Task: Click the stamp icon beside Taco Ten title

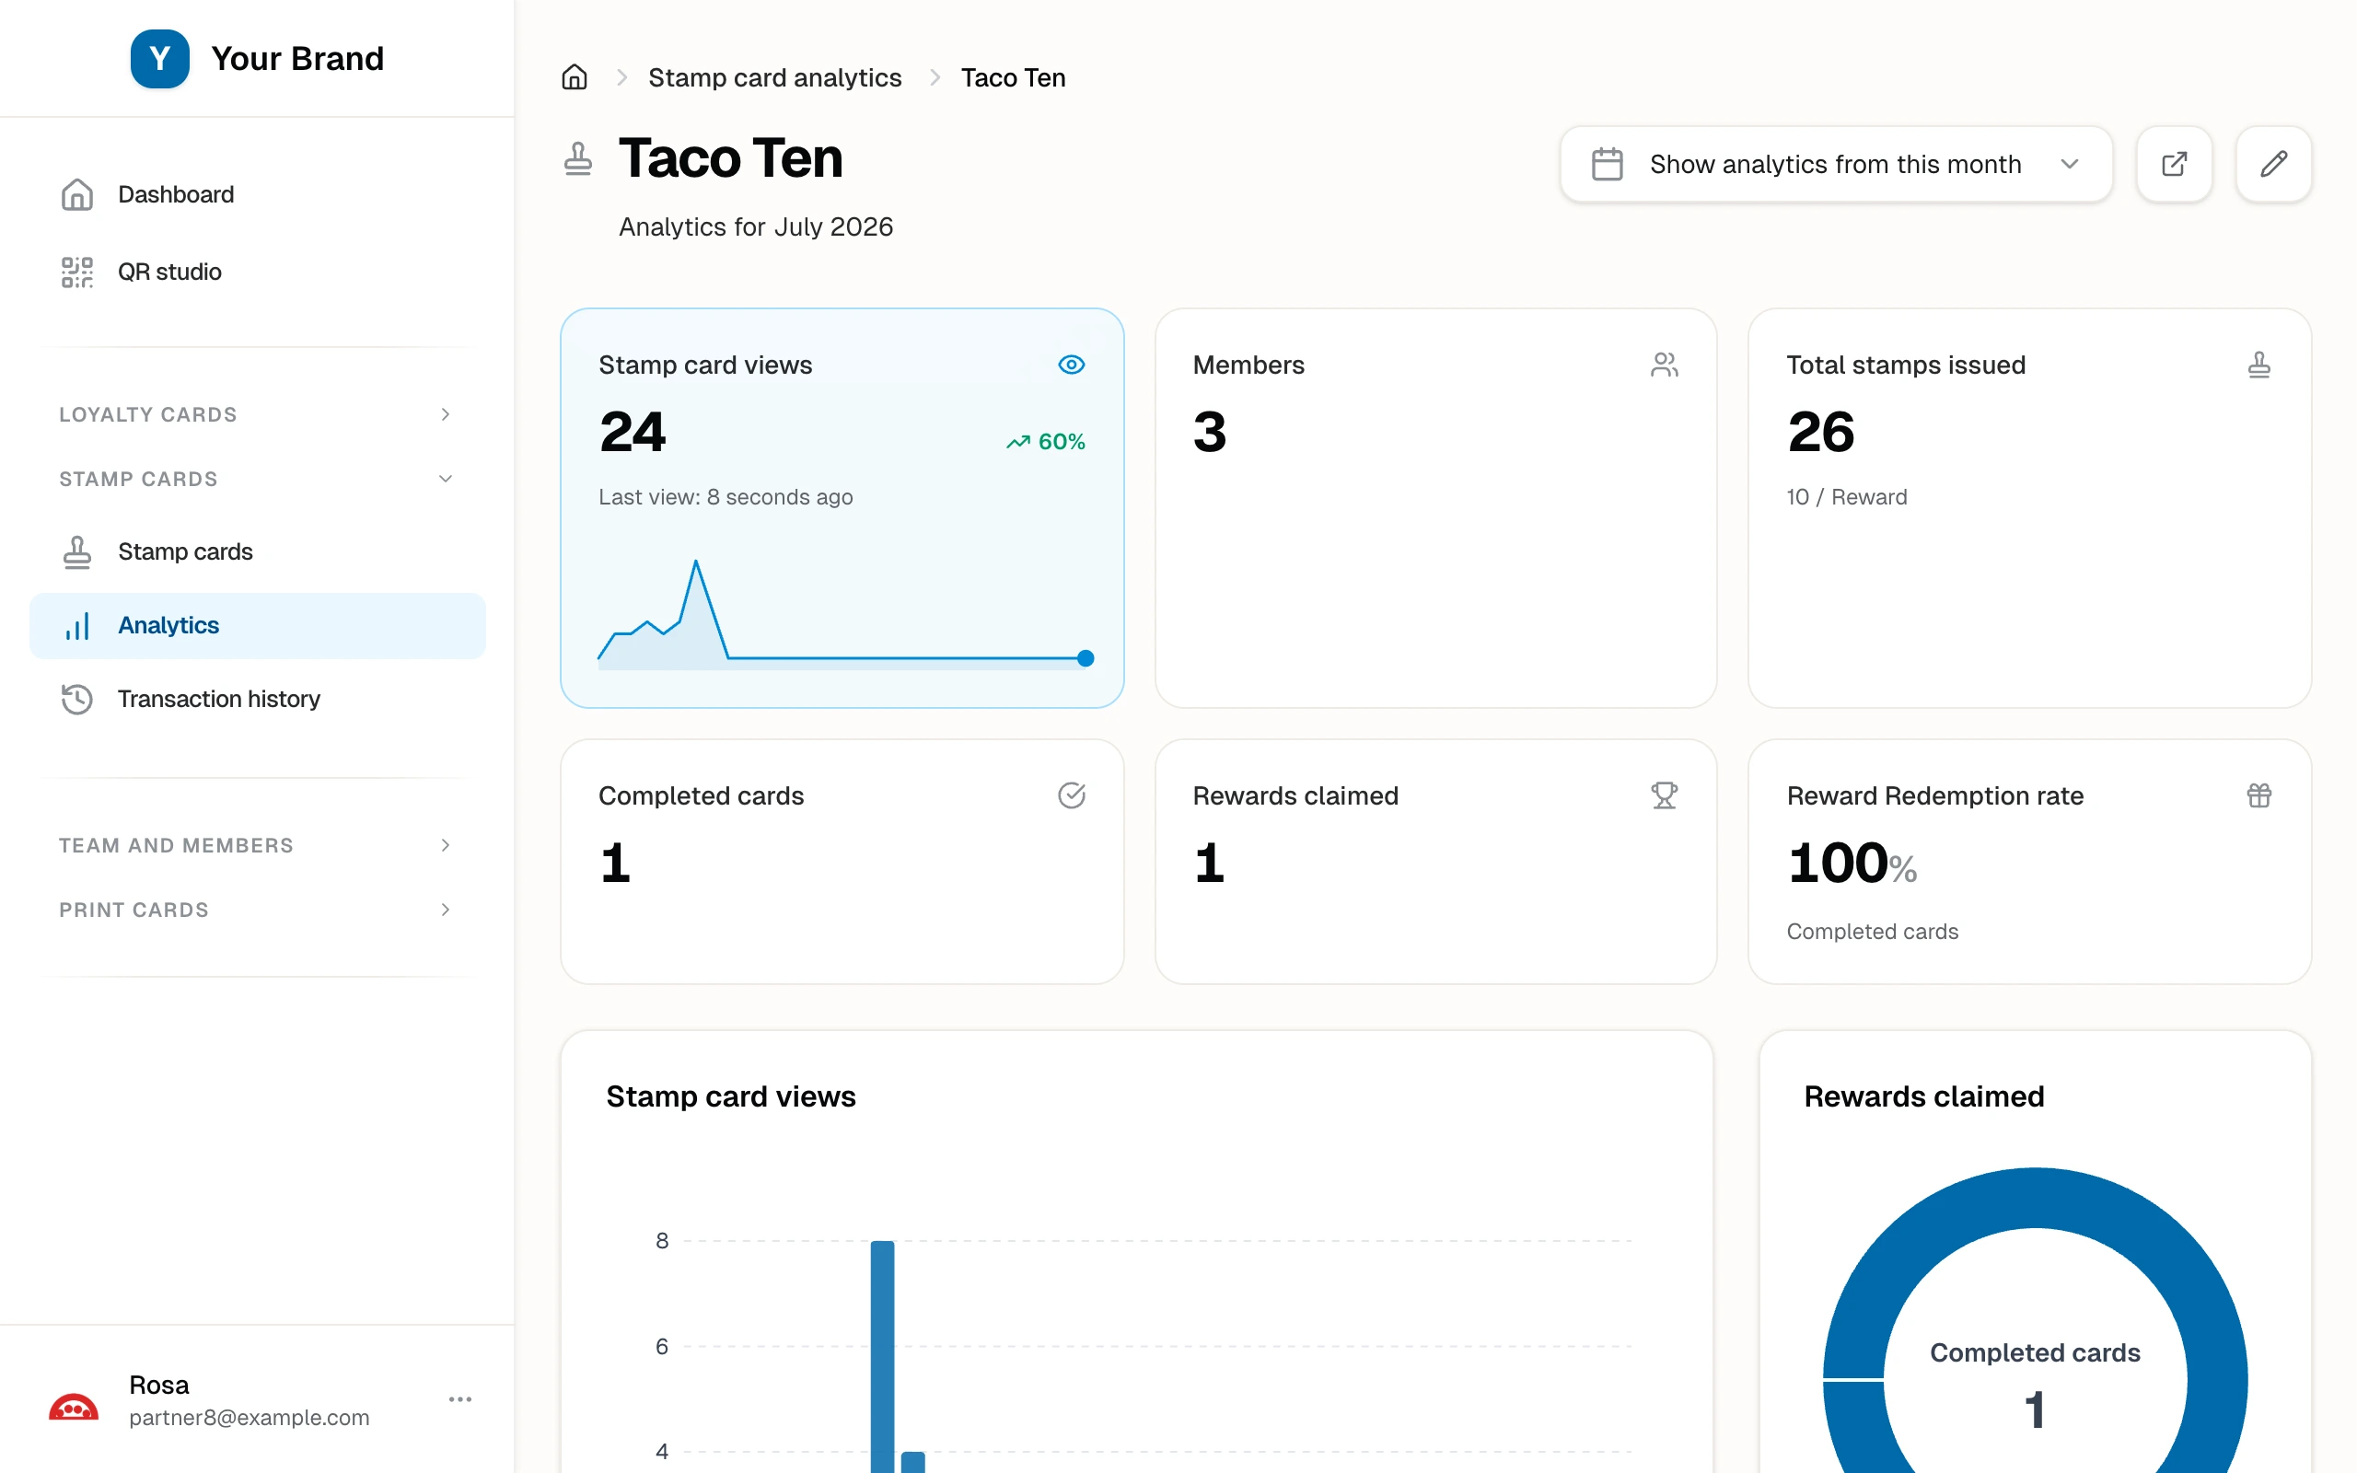Action: pos(577,158)
